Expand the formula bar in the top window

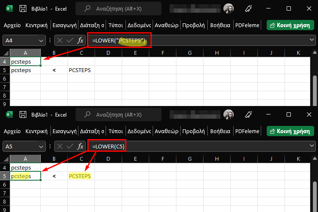312,40
